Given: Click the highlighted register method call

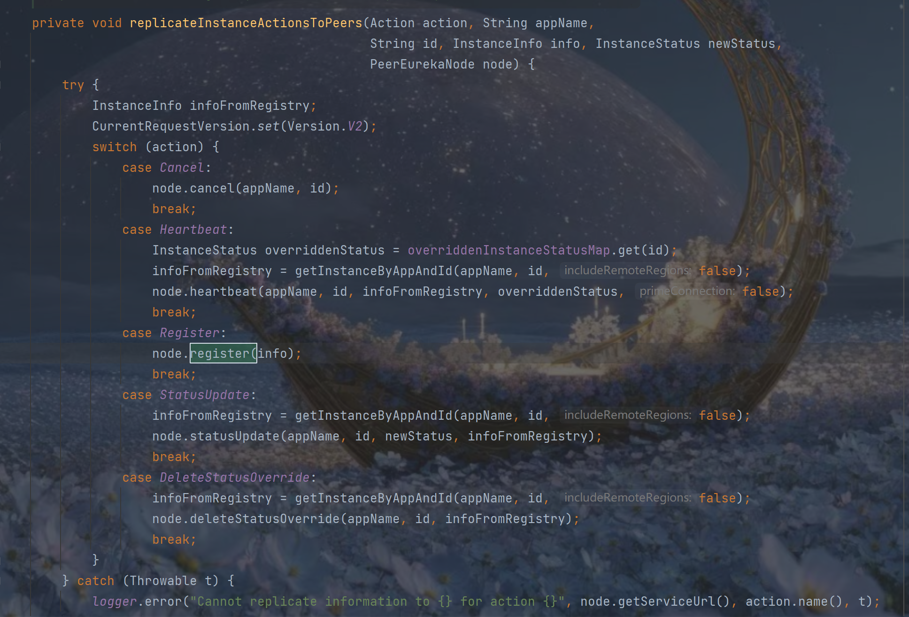Looking at the screenshot, I should coord(220,354).
